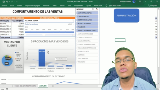Click the 5 PRODUCTOS MAS VENDIDOS chart title
This screenshot has width=160, height=90.
click(50, 41)
